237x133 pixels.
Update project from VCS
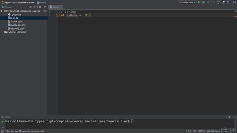click(x=214, y=2)
